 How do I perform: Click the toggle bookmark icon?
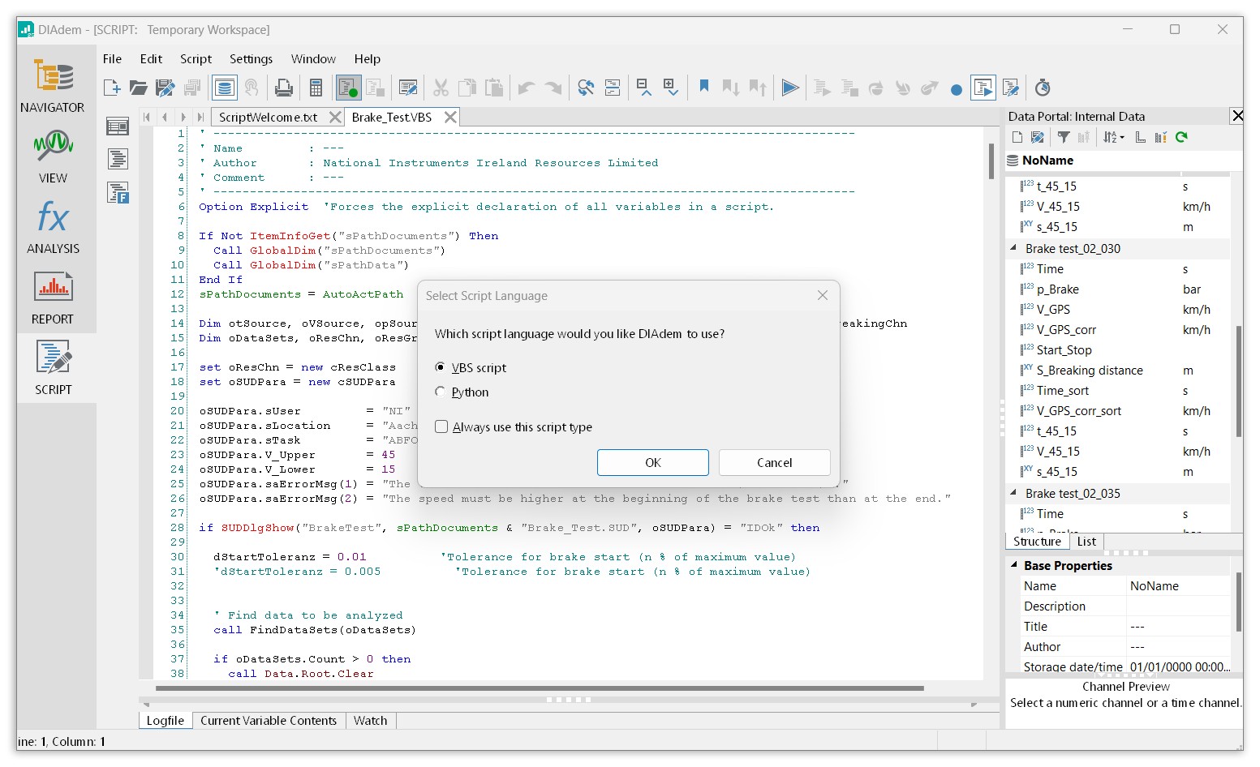point(704,88)
